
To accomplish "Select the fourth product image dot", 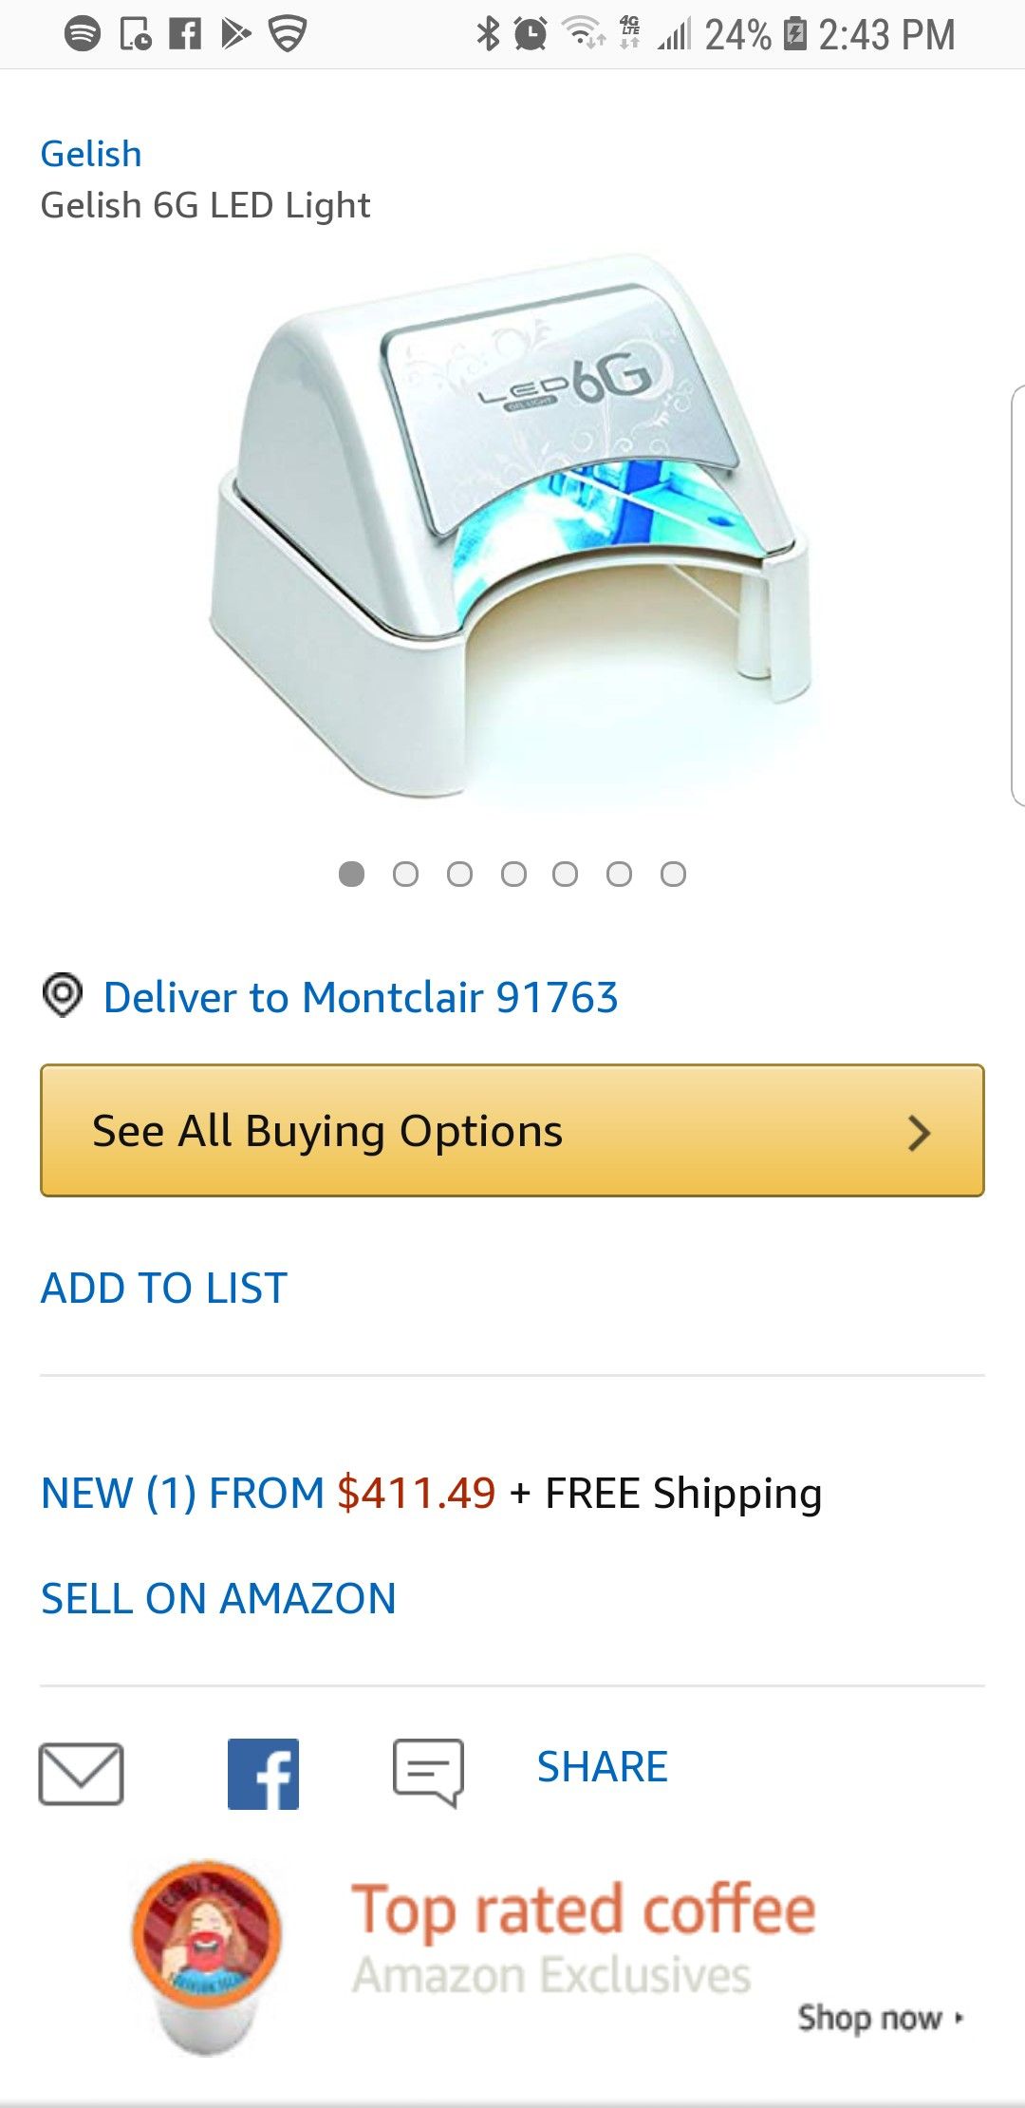I will 513,874.
